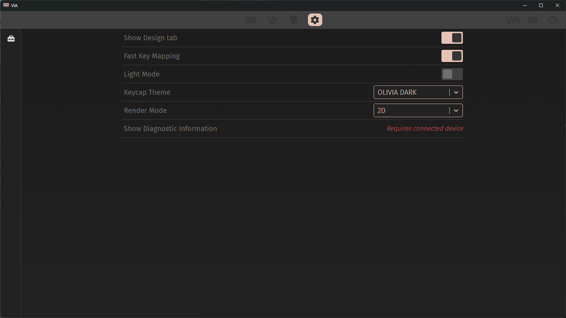Image resolution: width=566 pixels, height=318 pixels.
Task: Click the 'Keycap Theme' label
Action: click(x=147, y=92)
